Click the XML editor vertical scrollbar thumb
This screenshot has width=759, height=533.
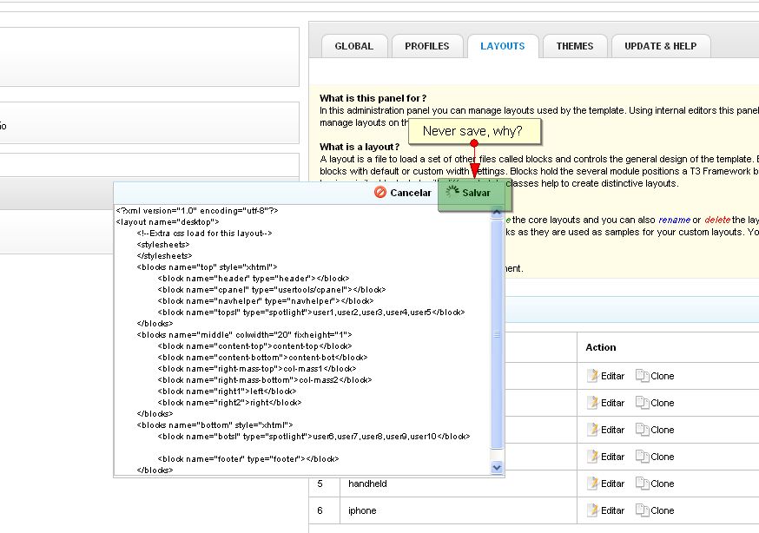point(498,334)
